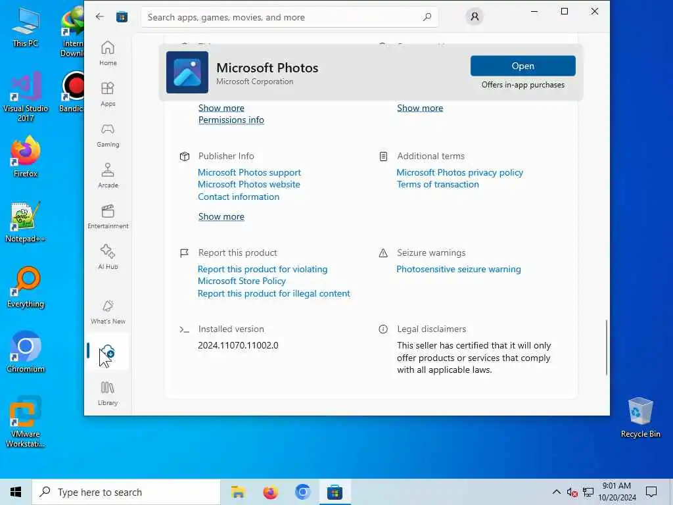
Task: Open the Windows Start menu
Action: pyautogui.click(x=16, y=492)
